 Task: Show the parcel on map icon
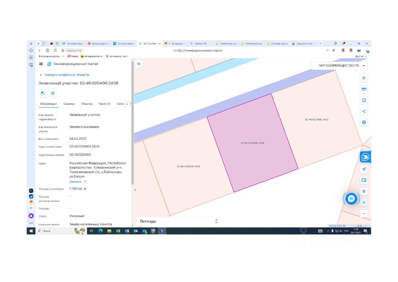click(43, 93)
